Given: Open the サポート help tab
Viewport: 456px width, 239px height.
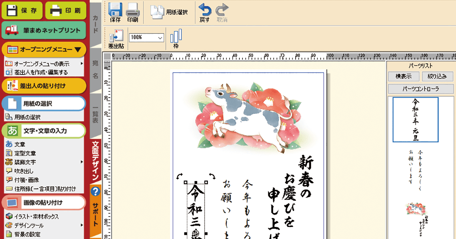Looking at the screenshot, I should pos(95,210).
